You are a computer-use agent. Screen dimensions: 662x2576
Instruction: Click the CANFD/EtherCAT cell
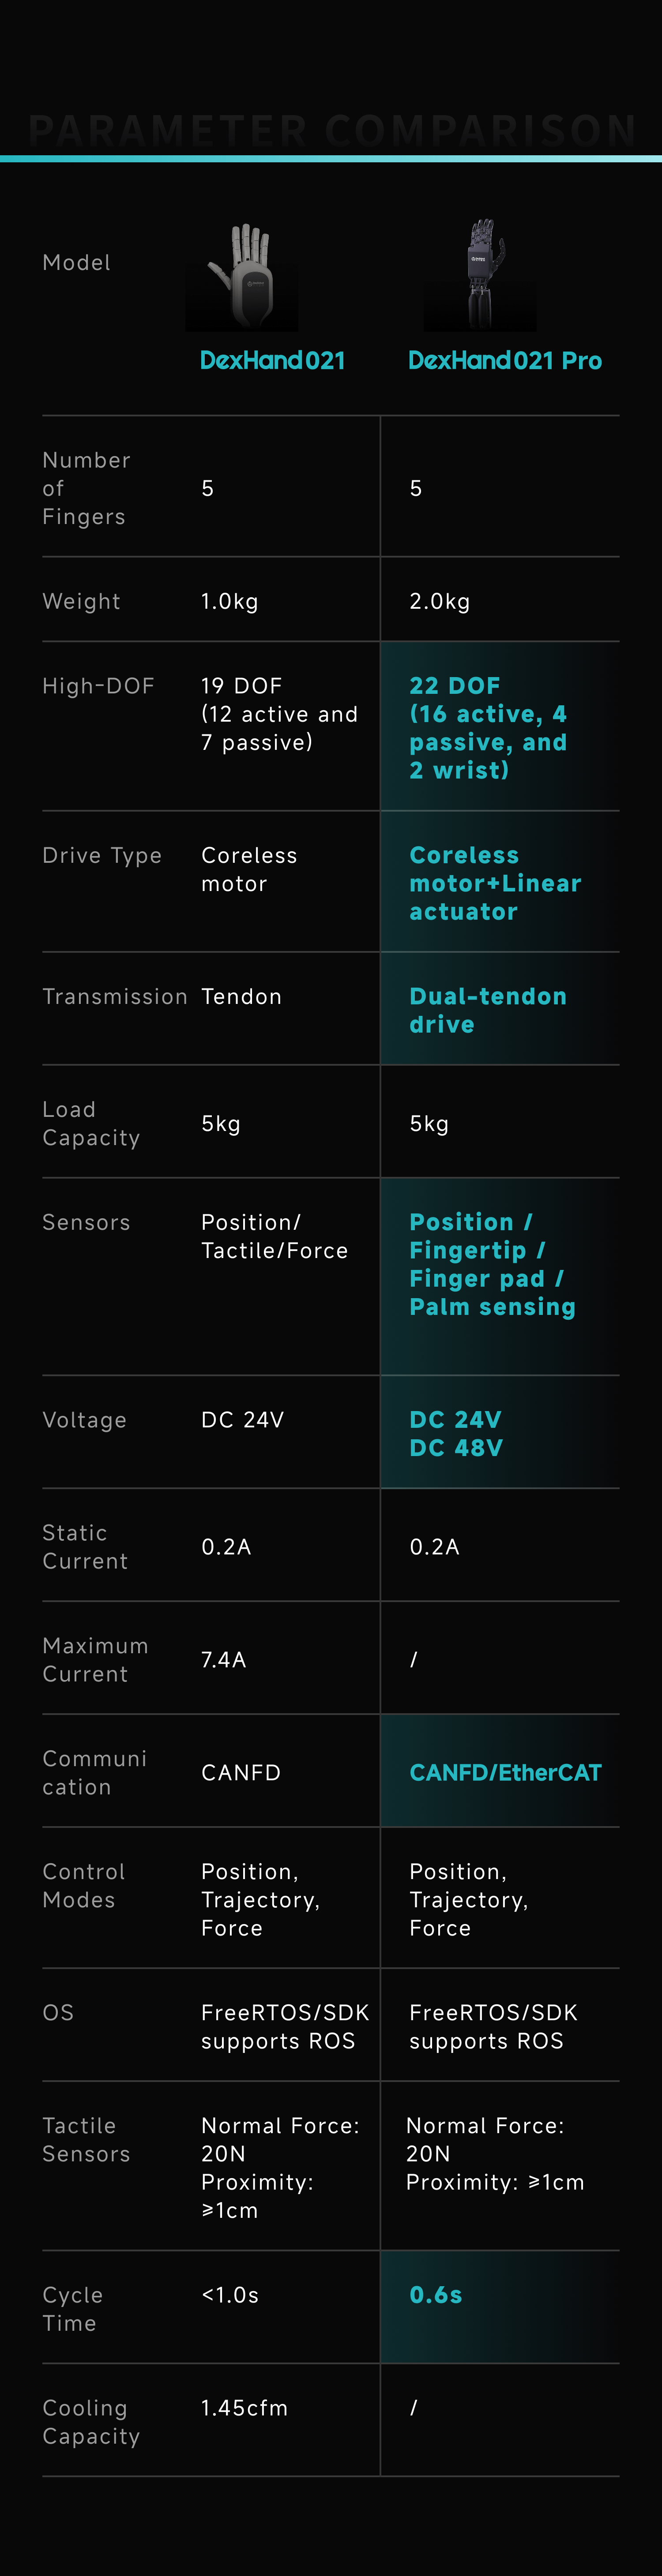tap(500, 1771)
